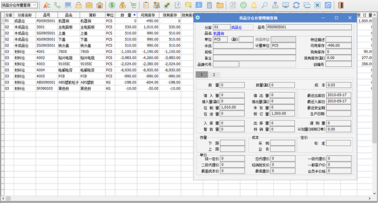378x203 pixels.
Task: Click the organization chart icon in toolbar
Action: pos(275,5)
